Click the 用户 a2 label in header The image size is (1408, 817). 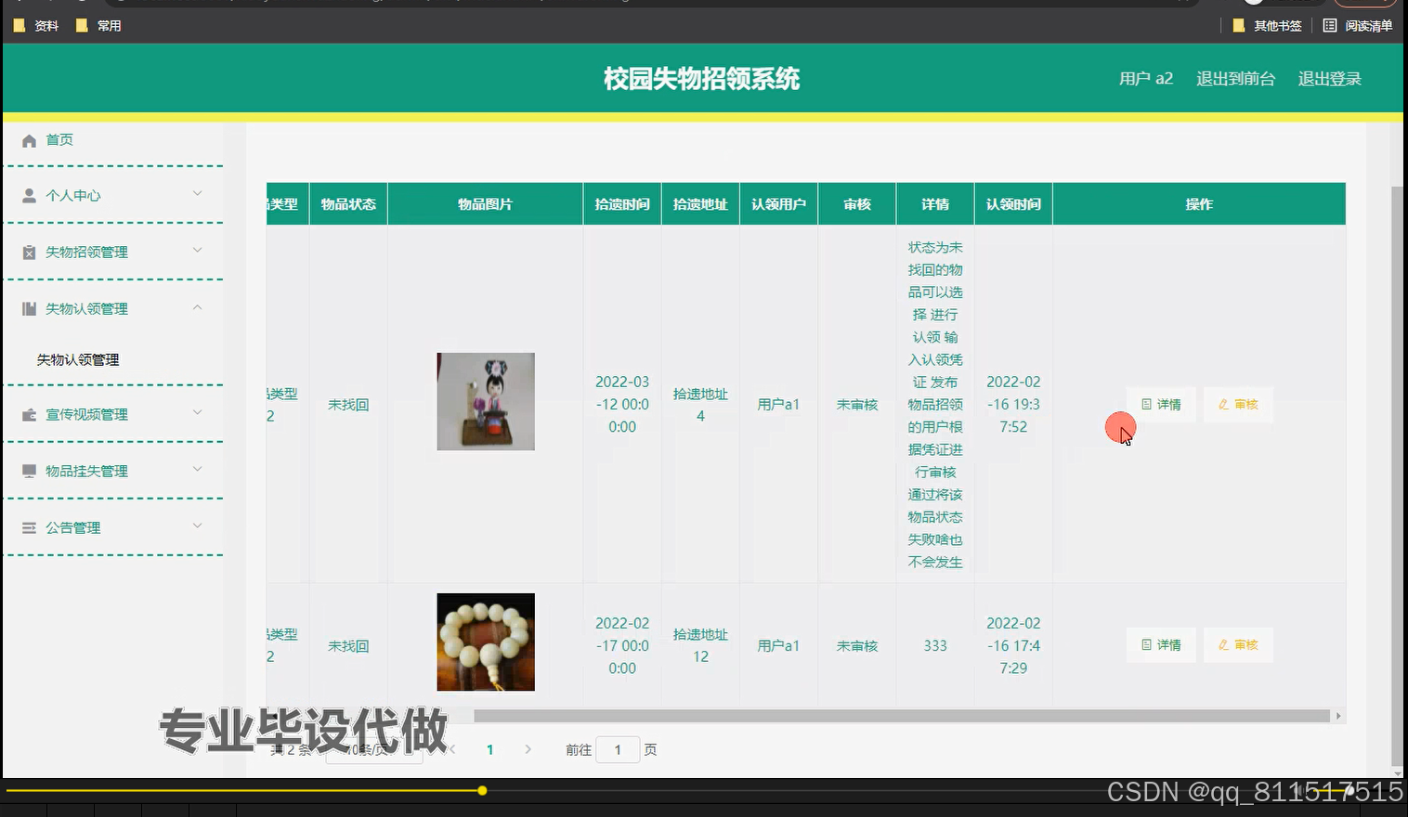[1146, 79]
